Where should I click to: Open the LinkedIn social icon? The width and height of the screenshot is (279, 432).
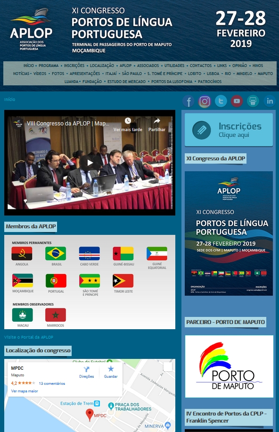coord(270,101)
